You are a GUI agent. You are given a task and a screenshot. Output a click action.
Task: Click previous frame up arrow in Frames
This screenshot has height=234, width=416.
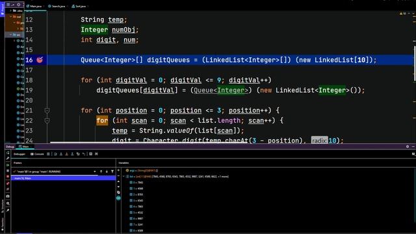(101, 172)
